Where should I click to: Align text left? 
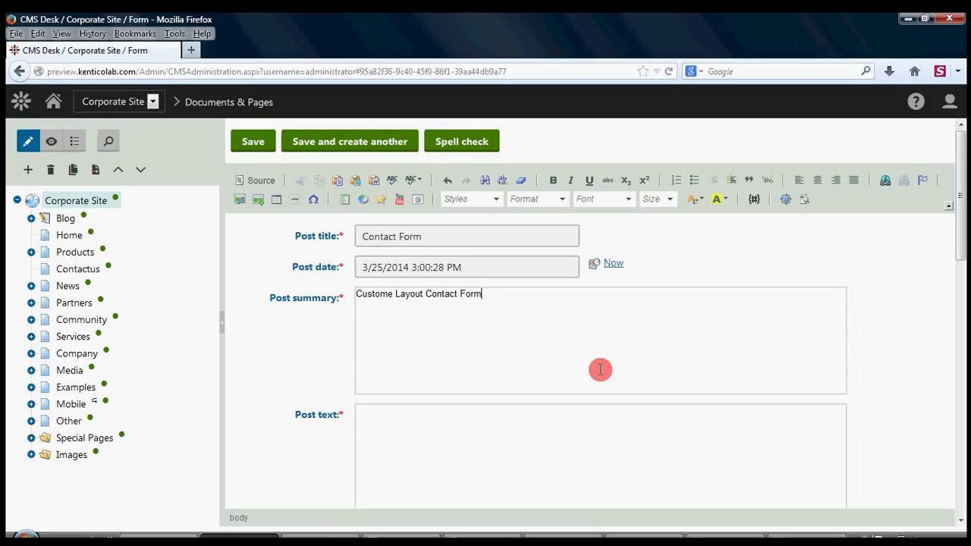(x=799, y=180)
